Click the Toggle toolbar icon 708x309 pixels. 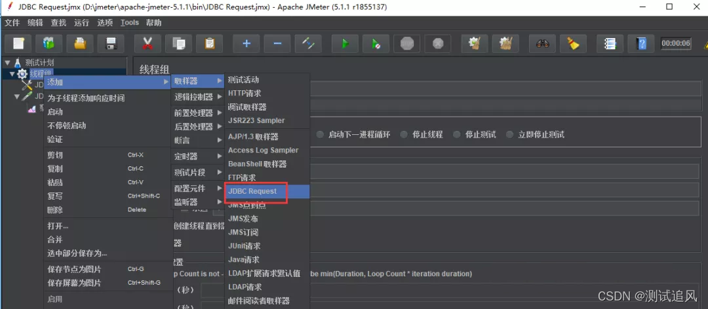[x=308, y=43]
